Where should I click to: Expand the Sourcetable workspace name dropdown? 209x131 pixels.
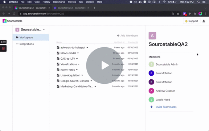(44, 30)
